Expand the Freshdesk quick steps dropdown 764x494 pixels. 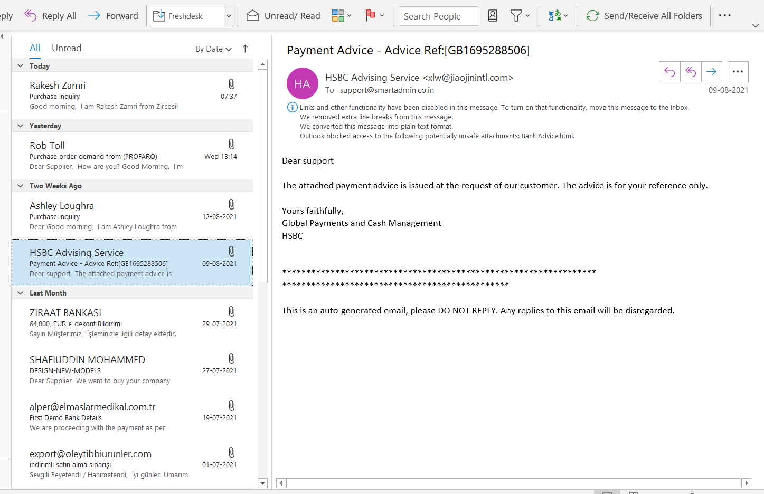[229, 16]
